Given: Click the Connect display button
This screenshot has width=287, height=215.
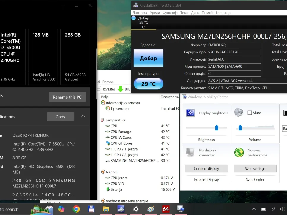Looking at the screenshot, I should (x=206, y=168).
